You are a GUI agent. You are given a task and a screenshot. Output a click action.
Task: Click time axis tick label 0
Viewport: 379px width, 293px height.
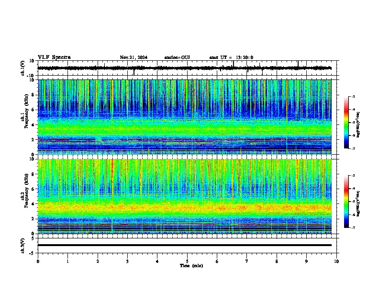point(38,261)
